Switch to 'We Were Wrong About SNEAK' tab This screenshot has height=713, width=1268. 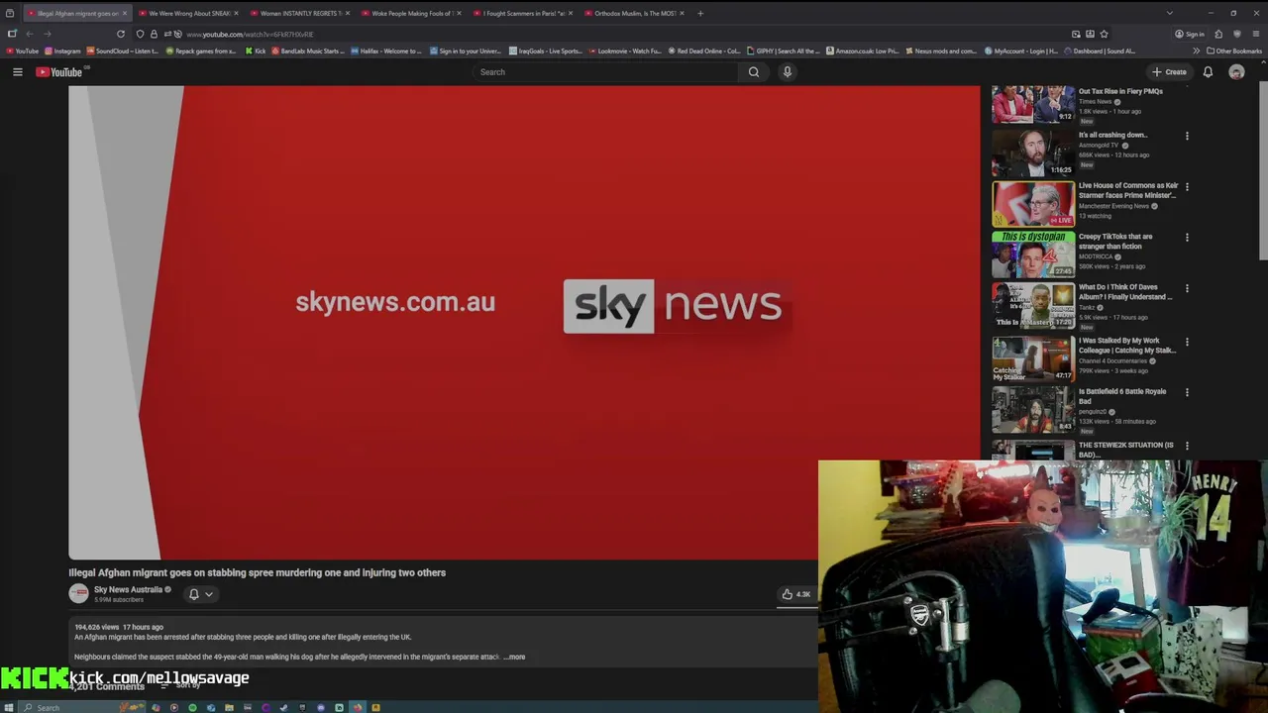coord(188,13)
